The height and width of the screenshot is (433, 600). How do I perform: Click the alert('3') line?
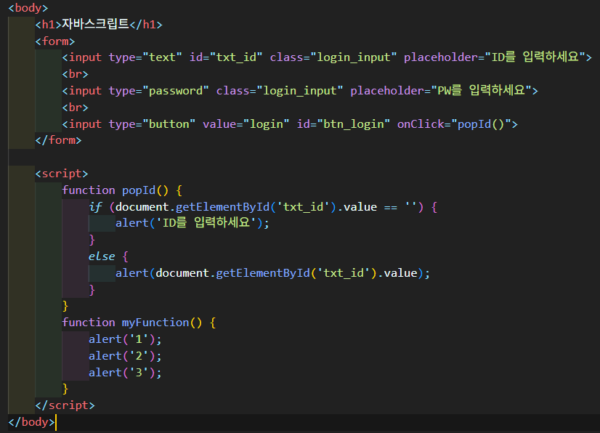click(x=125, y=373)
